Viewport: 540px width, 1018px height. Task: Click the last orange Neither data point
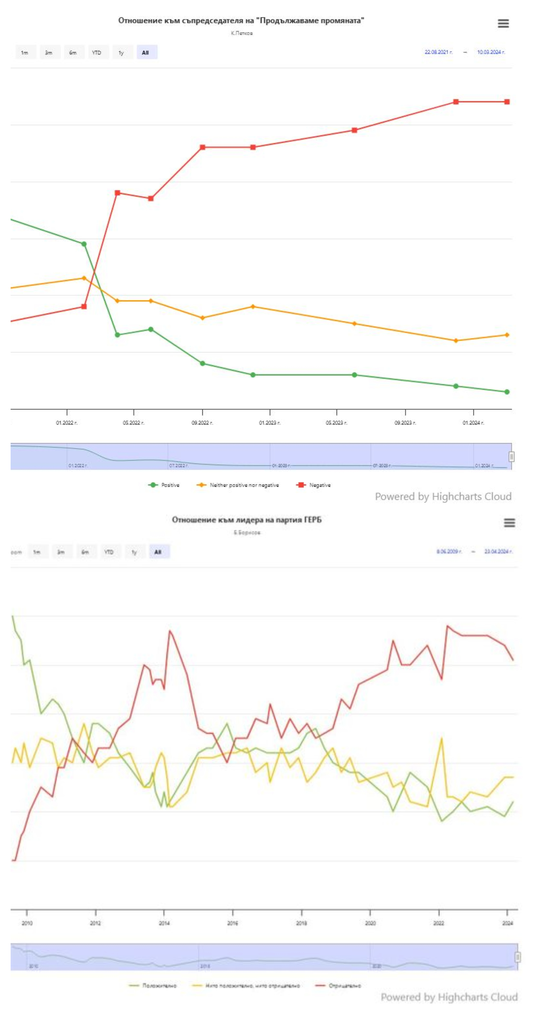point(507,335)
